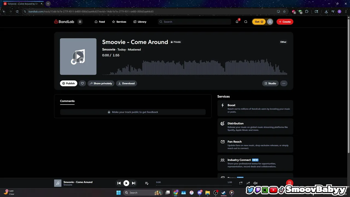350x197 pixels.
Task: Click the BandLab logo
Action: click(x=64, y=22)
